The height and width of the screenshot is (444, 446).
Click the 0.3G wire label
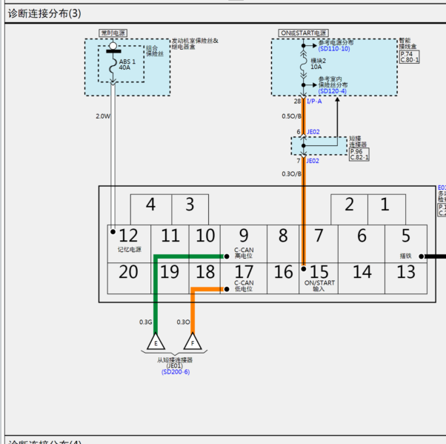146,322
